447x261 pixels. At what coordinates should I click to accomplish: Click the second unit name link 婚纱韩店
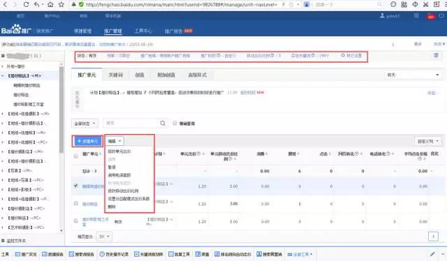90,204
